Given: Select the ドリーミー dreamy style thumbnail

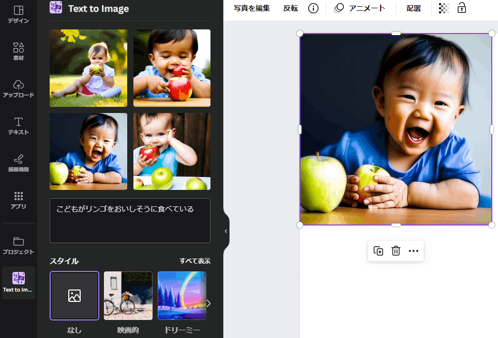Looking at the screenshot, I should click(182, 296).
